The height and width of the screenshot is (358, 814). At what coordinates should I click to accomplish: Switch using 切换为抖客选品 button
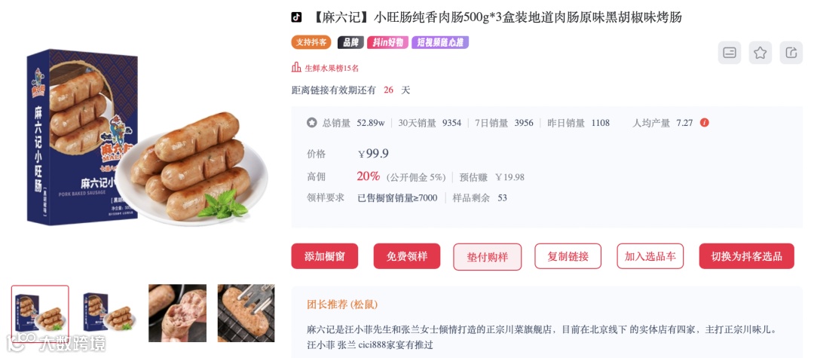pyautogui.click(x=746, y=256)
